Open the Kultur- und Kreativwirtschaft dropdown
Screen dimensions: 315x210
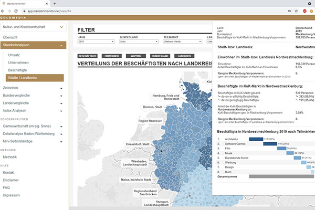pos(33,27)
